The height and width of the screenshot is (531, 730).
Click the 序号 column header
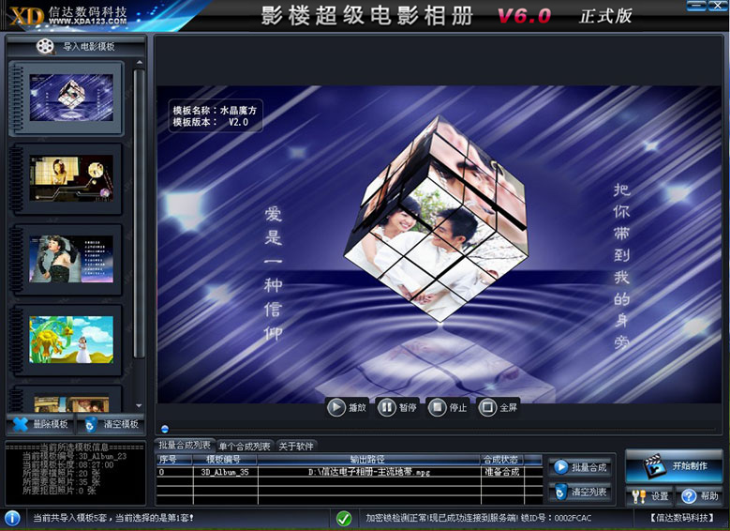click(174, 460)
